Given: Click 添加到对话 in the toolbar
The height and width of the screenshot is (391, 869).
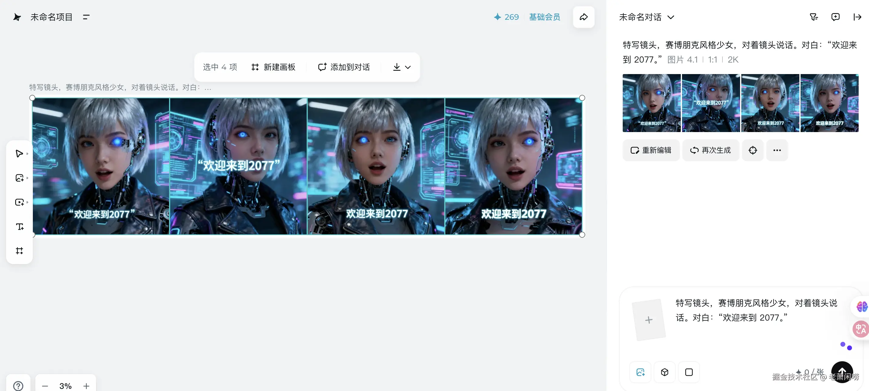Looking at the screenshot, I should pos(344,67).
